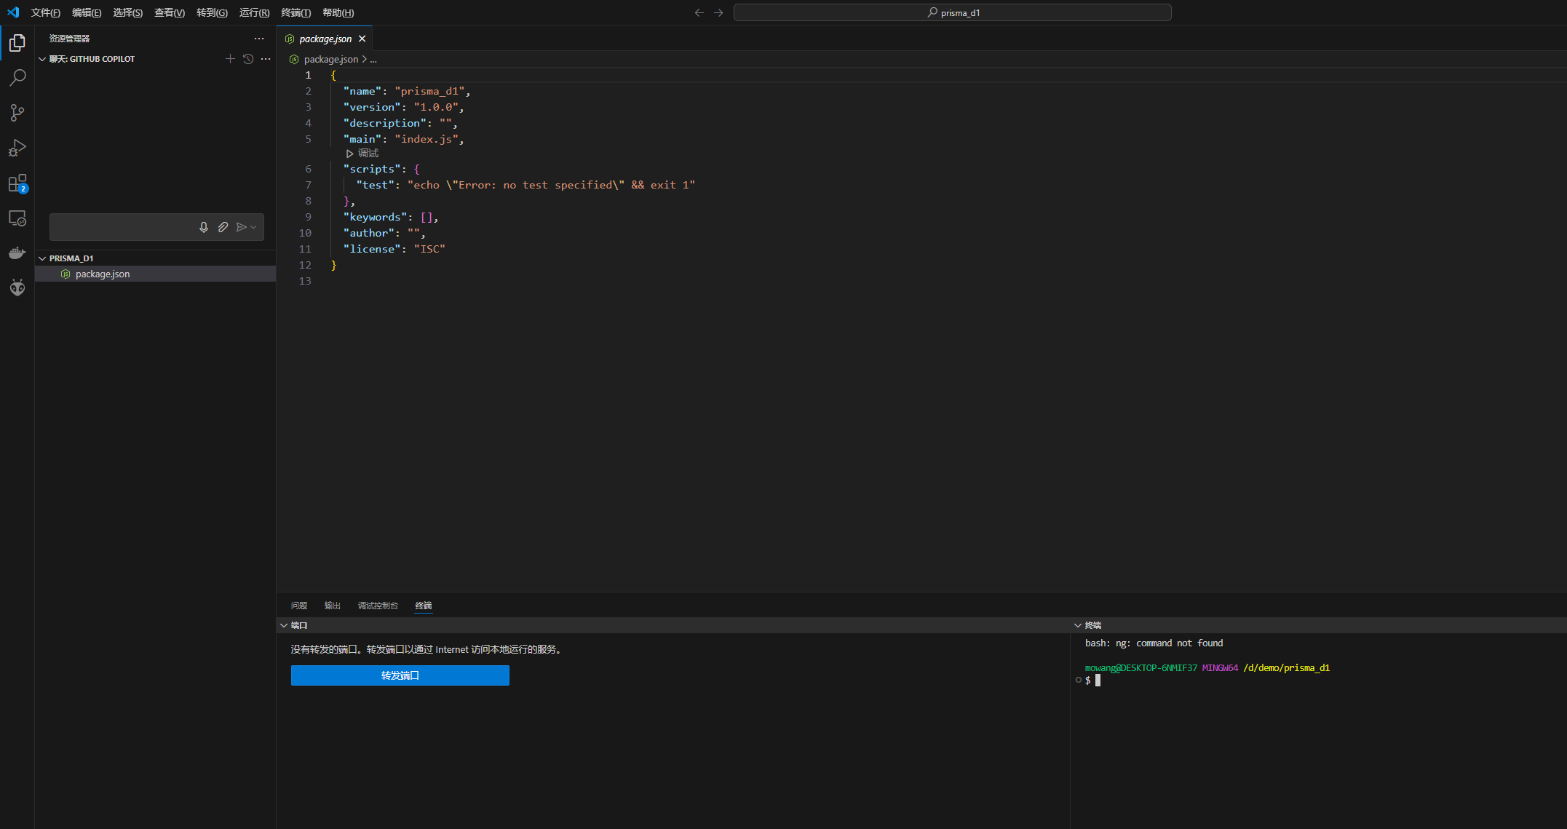Click the attach context paperclip icon
The width and height of the screenshot is (1567, 829).
click(x=223, y=227)
